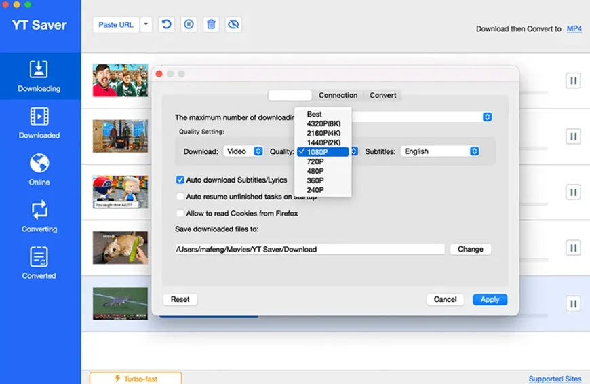Select 2160P(4K) quality option
The height and width of the screenshot is (384, 590).
coord(323,133)
